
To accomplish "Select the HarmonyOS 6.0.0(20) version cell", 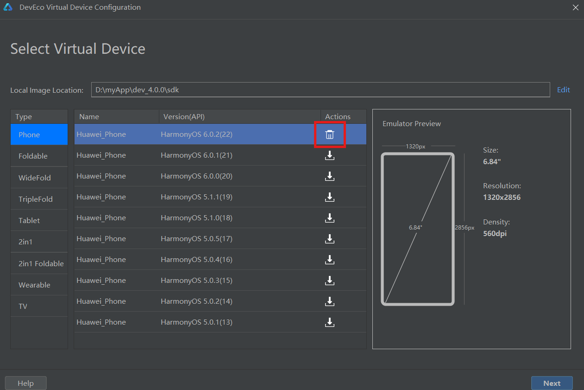I will coord(196,176).
